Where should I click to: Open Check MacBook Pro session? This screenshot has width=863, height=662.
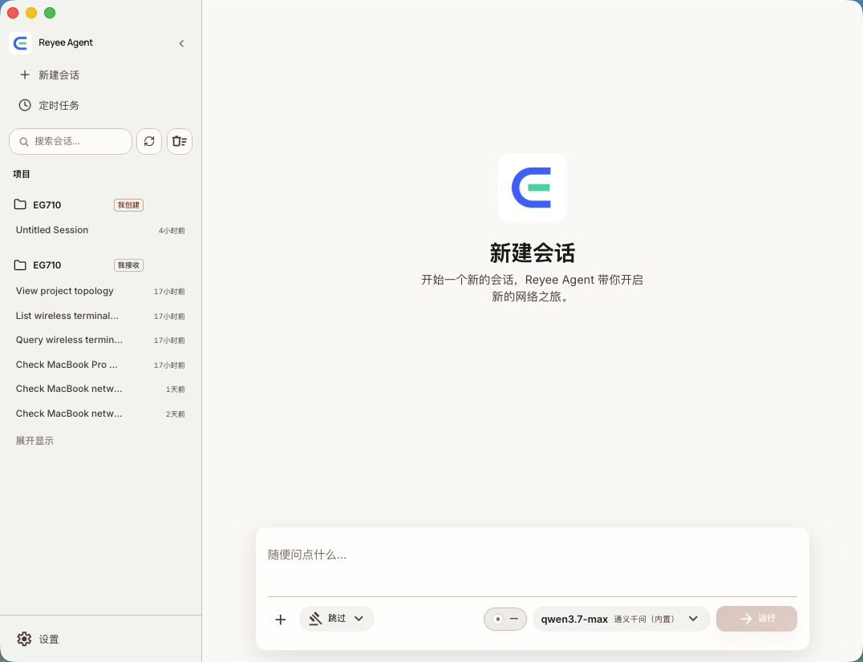tap(100, 365)
